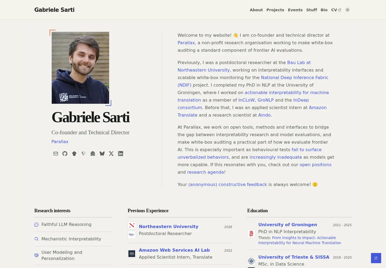Open the open positions link
The height and width of the screenshot is (268, 386).
pos(316,165)
